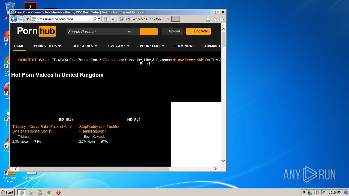Click the horizontal scrollbar thumb
The width and height of the screenshot is (349, 196).
[x=94, y=169]
